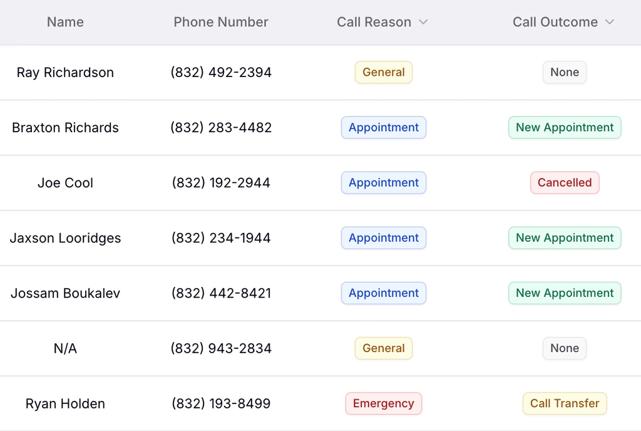The image size is (641, 431).
Task: Click the N/A caller name
Action: click(65, 348)
